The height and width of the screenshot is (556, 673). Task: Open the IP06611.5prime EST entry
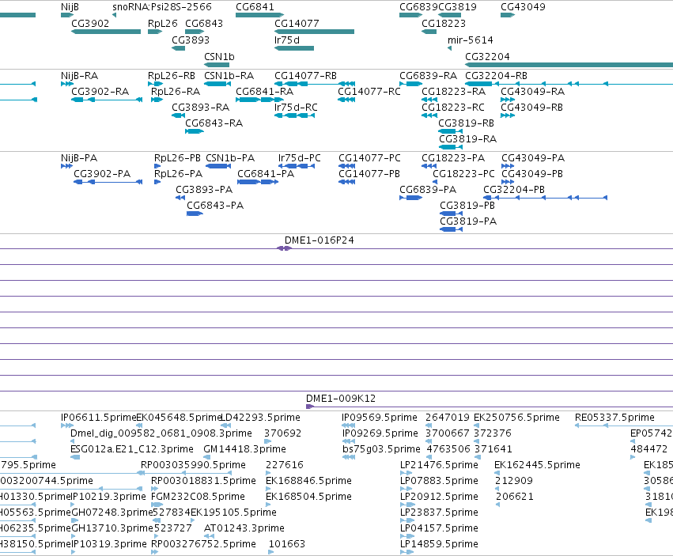point(67,426)
